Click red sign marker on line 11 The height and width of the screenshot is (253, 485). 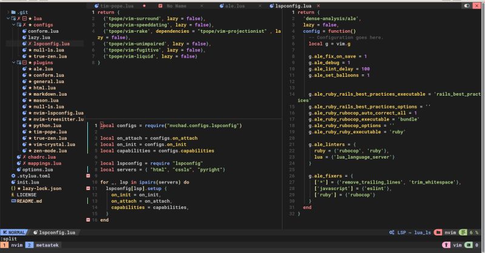point(88,188)
